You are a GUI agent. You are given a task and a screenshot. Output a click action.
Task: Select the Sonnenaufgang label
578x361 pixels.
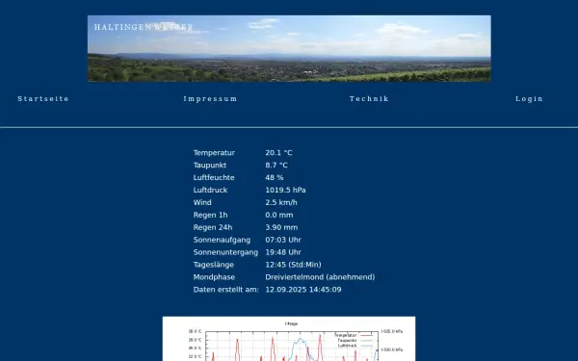[222, 240]
